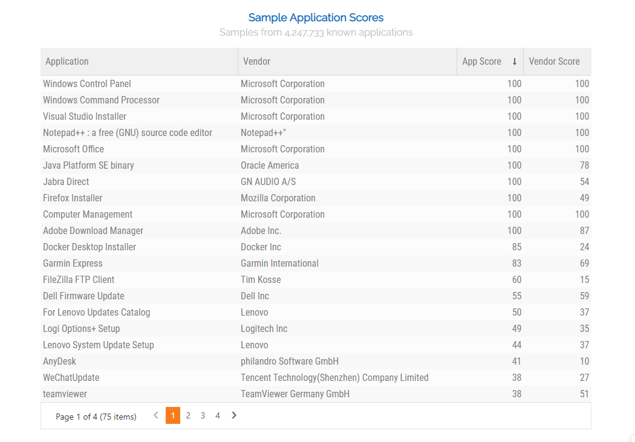Viewport: 635px width, 442px height.
Task: Select the Docker Desktop Installer row
Action: point(90,247)
